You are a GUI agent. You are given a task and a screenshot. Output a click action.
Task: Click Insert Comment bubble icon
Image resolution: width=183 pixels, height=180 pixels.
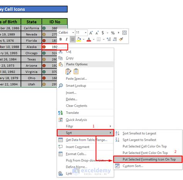click(61, 147)
